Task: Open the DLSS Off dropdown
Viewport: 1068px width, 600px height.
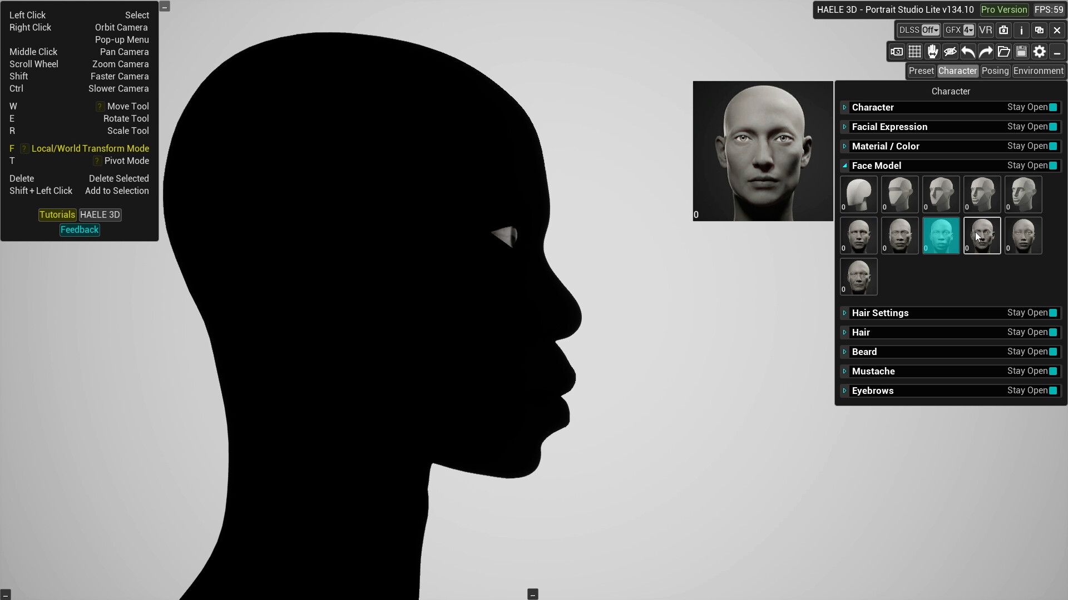Action: [931, 30]
